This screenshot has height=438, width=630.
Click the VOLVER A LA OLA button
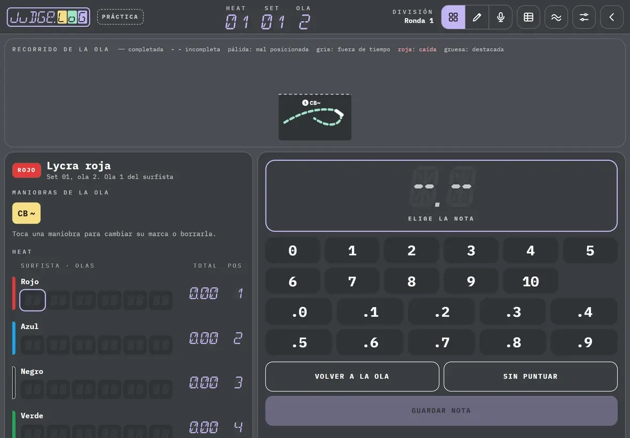(x=352, y=377)
